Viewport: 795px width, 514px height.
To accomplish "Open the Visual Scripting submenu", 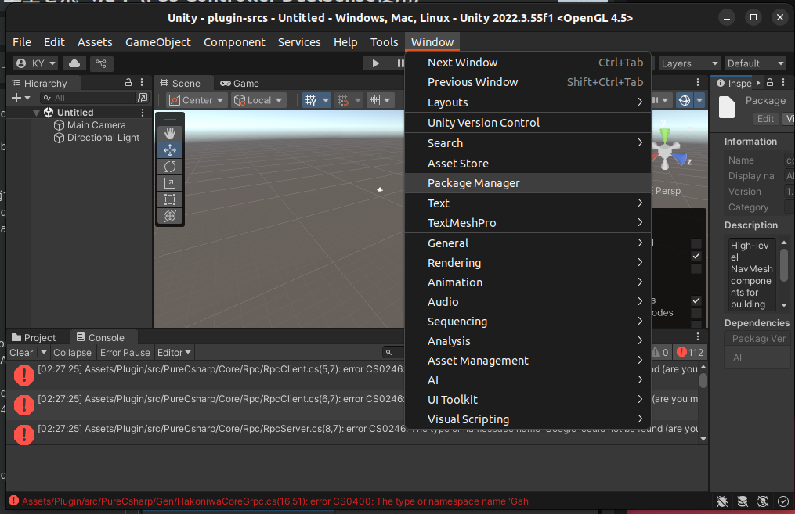I will point(528,419).
